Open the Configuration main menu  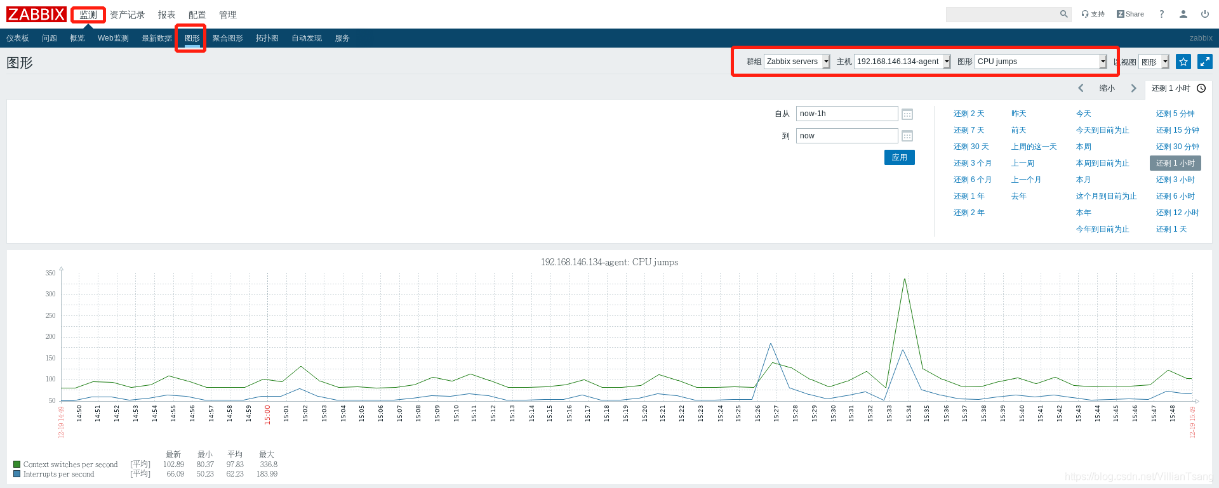coord(197,15)
